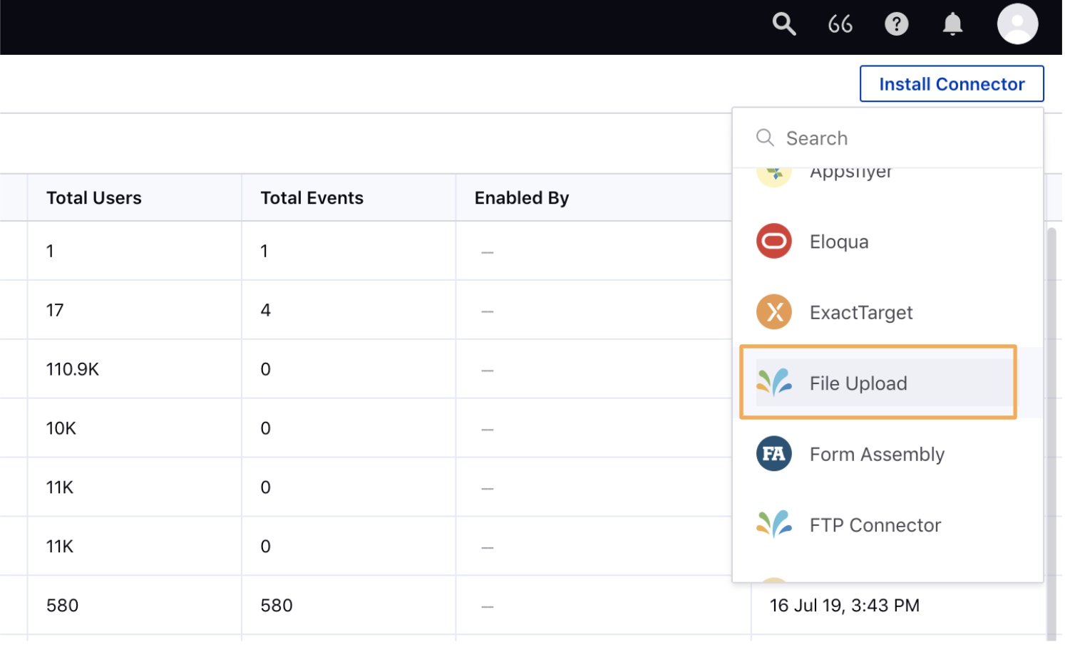Click the search magnifier inside dropdown
1065x657 pixels.
point(765,138)
